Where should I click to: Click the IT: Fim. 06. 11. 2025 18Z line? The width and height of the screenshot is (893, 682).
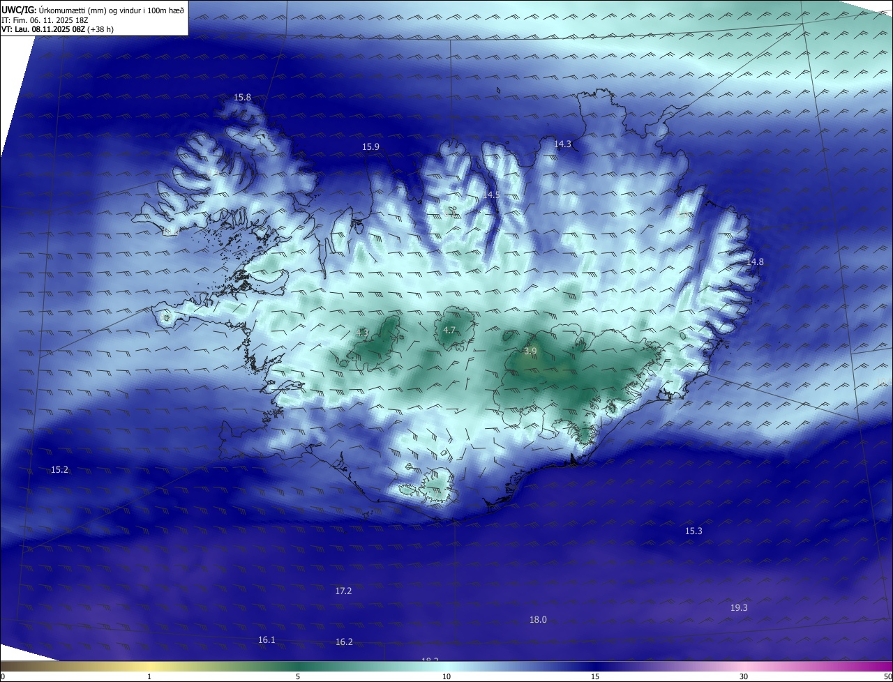(x=44, y=20)
